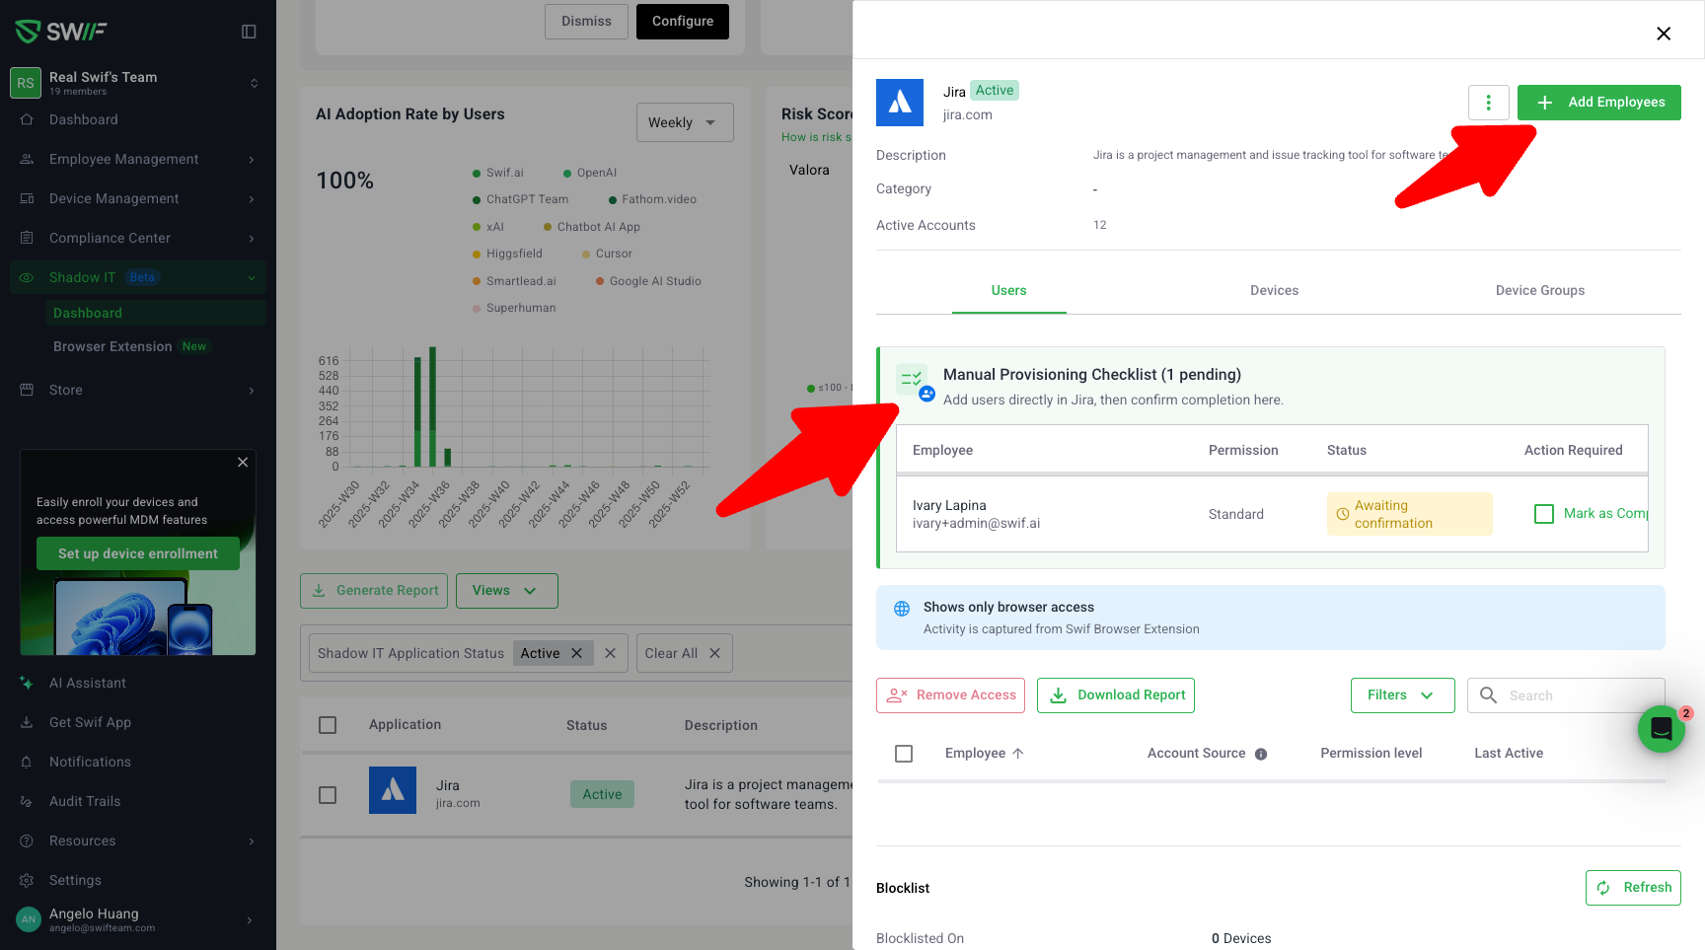Collapse the sidebar with the panel icon

pyautogui.click(x=249, y=32)
